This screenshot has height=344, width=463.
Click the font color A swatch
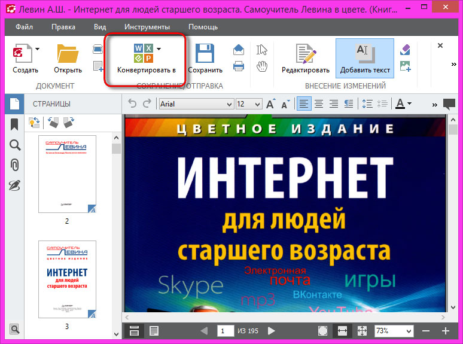[x=400, y=103]
